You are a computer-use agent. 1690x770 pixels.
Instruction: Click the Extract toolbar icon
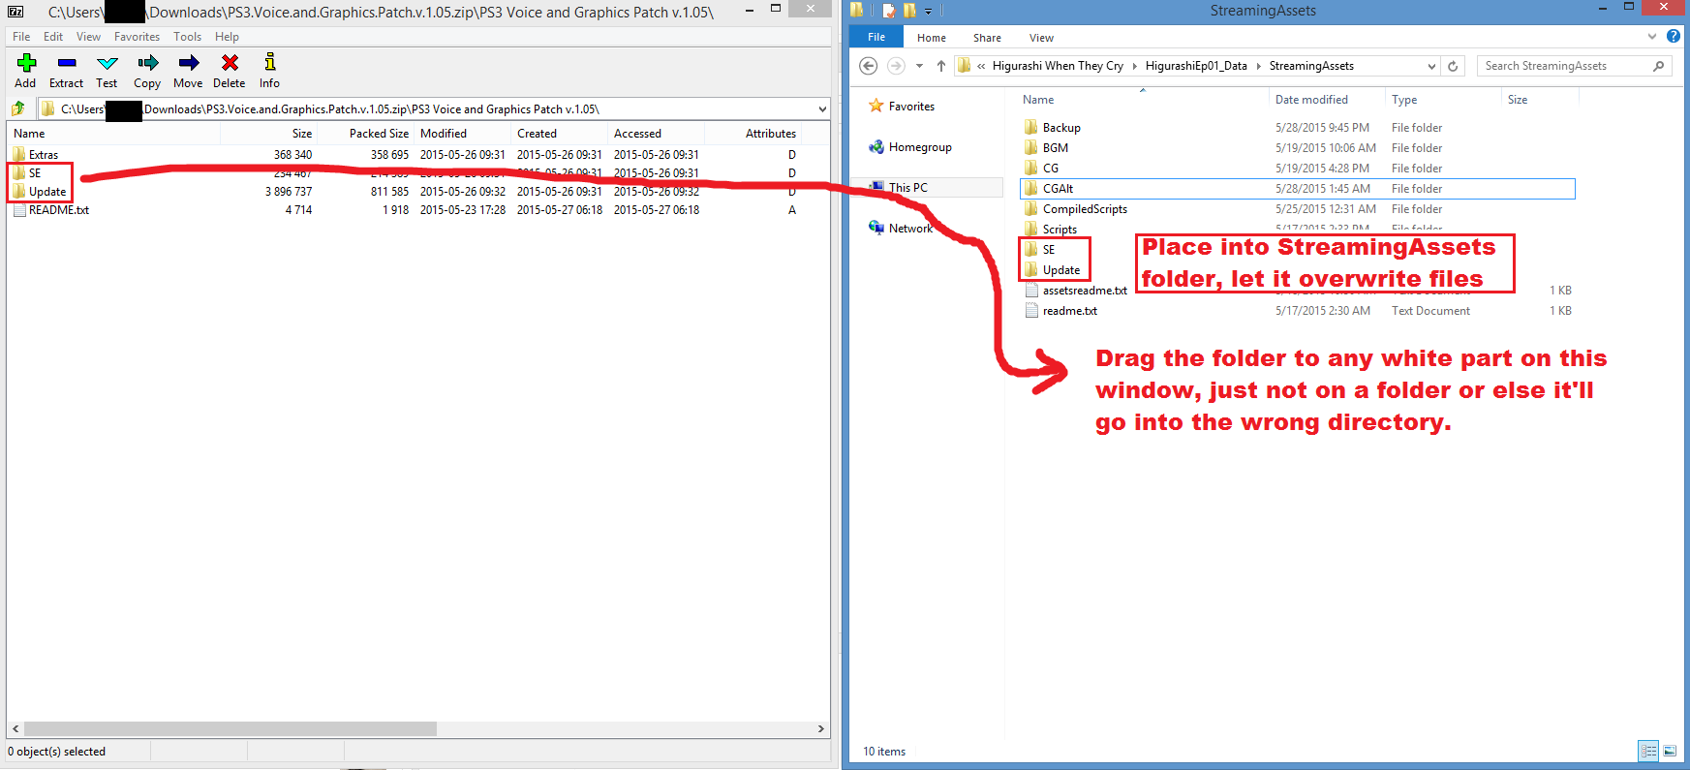66,64
